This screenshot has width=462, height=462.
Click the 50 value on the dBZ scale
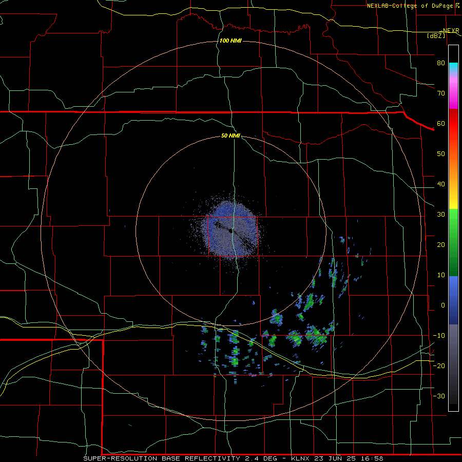[441, 154]
